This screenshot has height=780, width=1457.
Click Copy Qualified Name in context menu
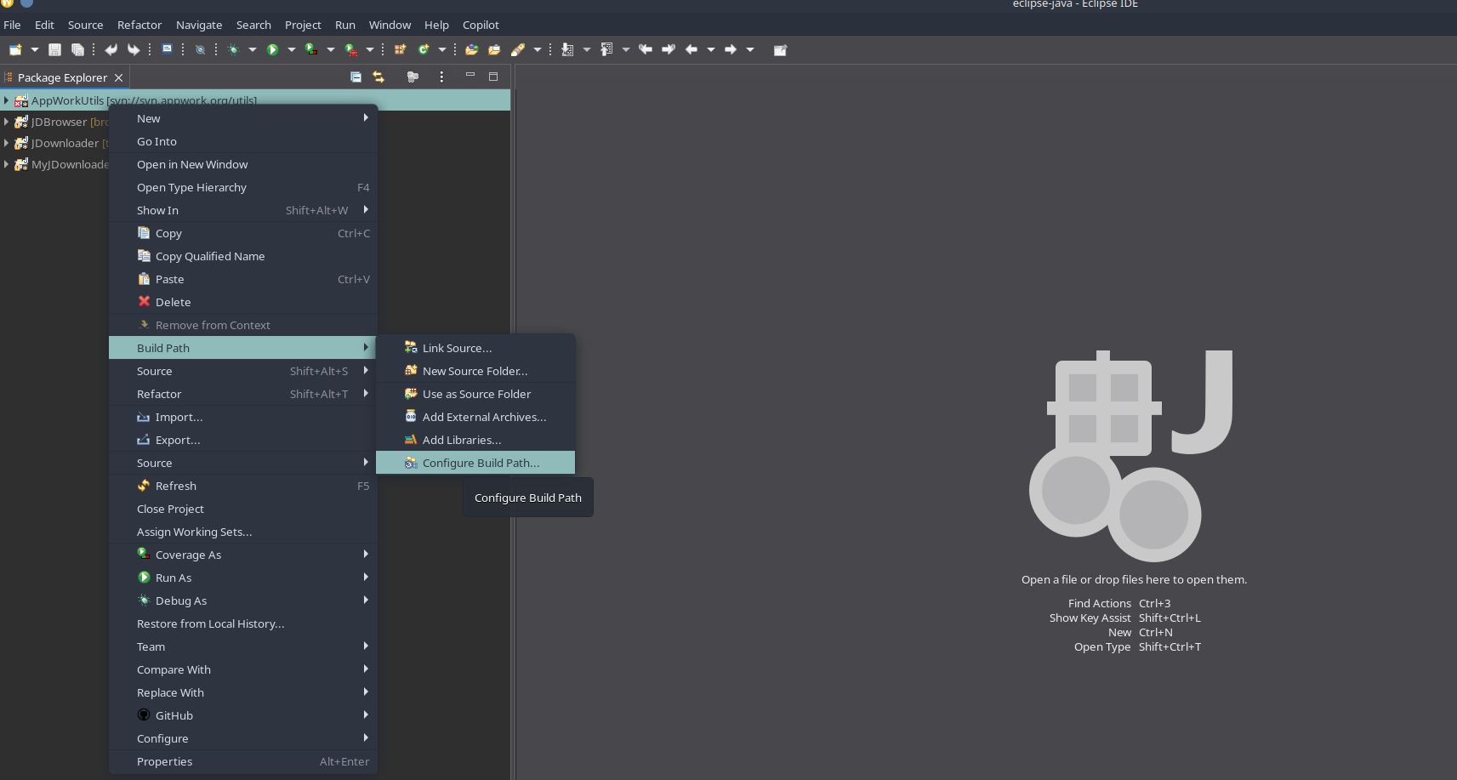click(243, 256)
